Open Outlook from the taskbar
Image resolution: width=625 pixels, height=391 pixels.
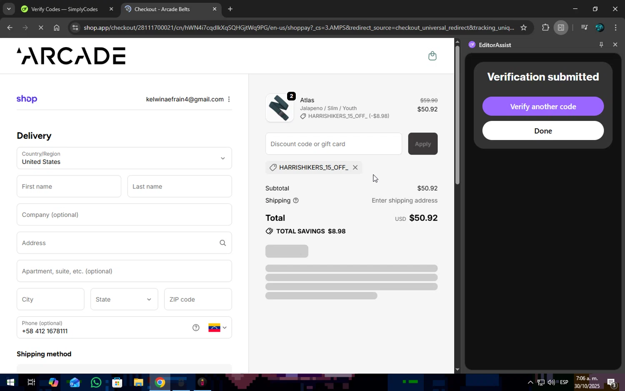75,382
